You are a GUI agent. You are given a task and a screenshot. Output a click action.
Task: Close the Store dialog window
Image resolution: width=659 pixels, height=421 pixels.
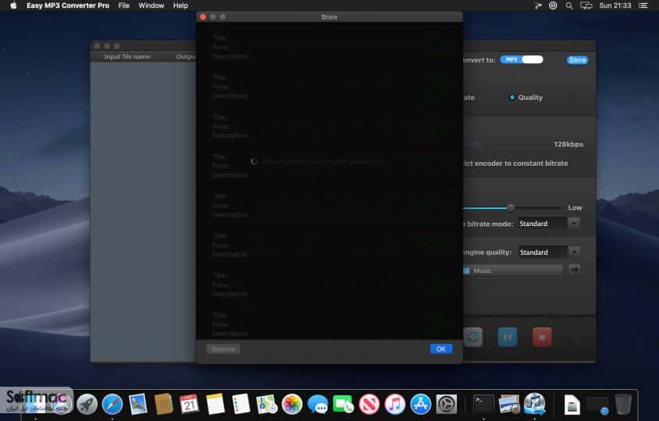point(203,17)
